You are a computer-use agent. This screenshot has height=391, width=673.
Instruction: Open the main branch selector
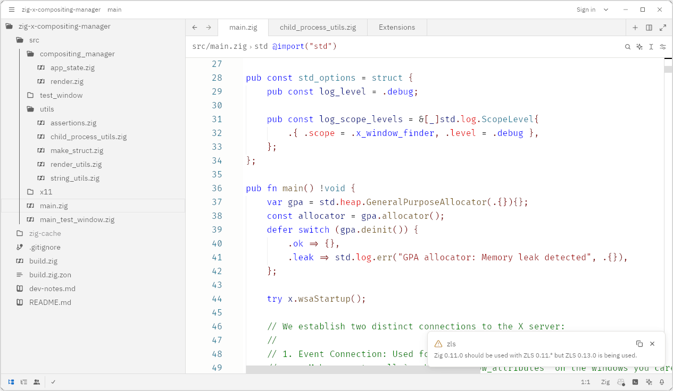pyautogui.click(x=114, y=10)
